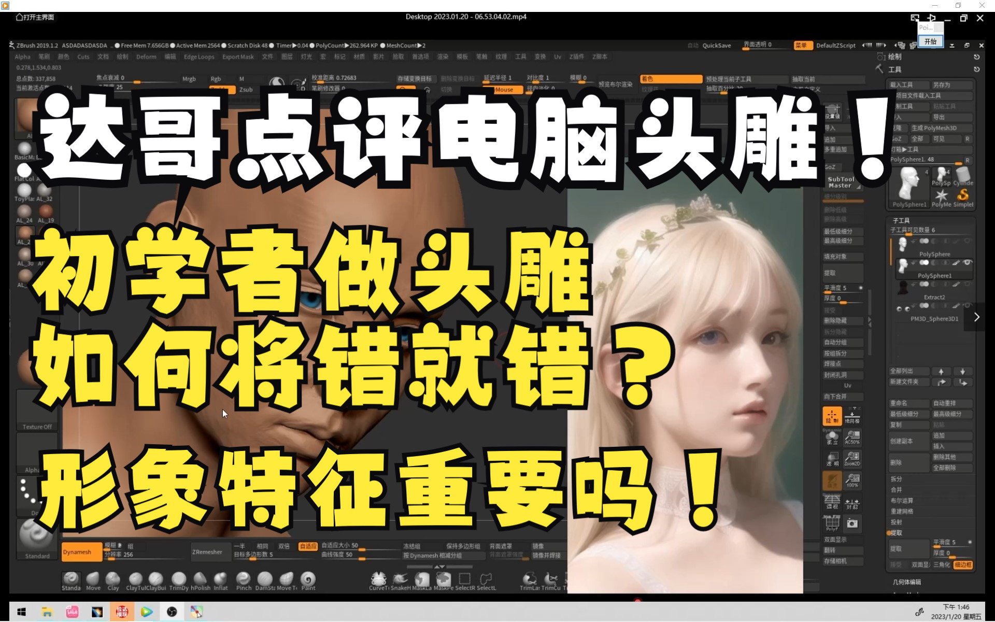Toggle the 自适应 option in ZRemesher
Viewport: 995px width, 622px height.
(308, 546)
